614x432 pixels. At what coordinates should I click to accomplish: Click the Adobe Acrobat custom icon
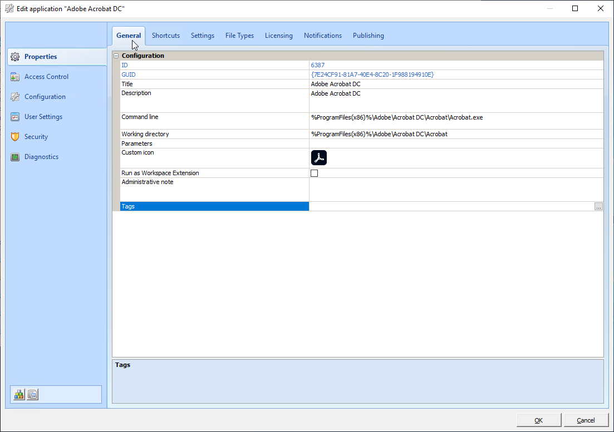[318, 158]
